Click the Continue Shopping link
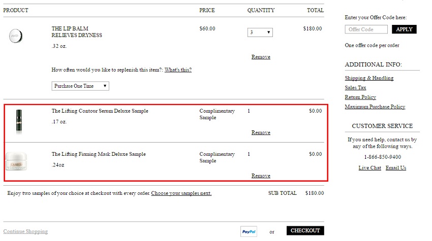This screenshot has width=432, height=241. pyautogui.click(x=25, y=231)
